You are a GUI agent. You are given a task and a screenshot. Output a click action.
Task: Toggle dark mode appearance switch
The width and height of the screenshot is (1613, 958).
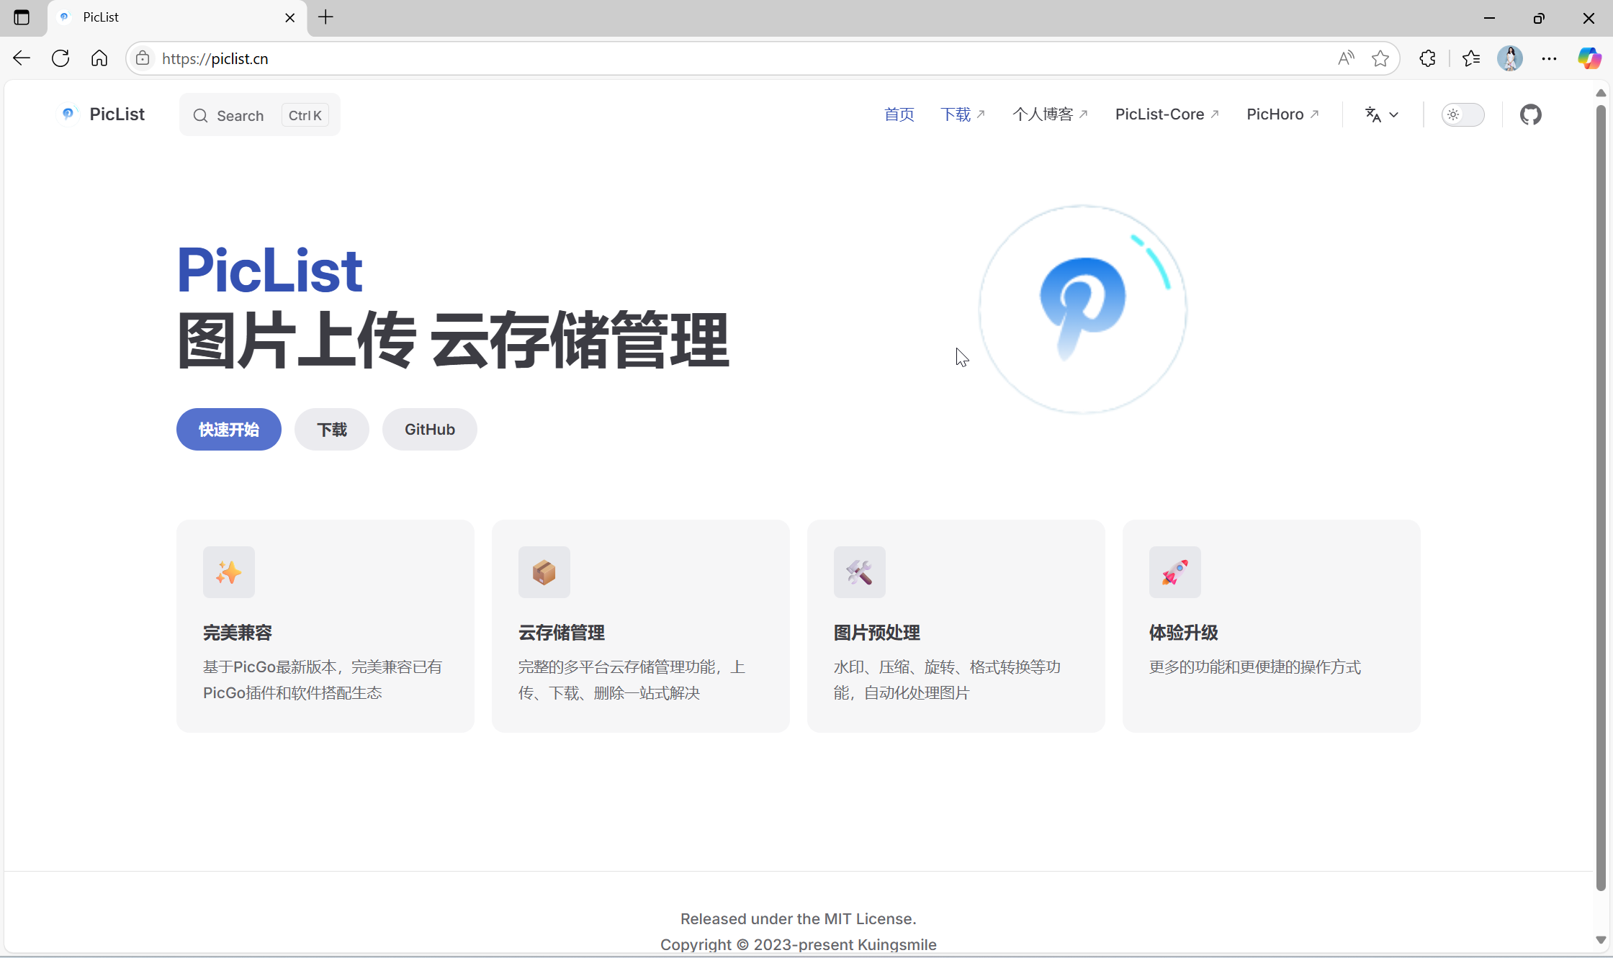(1463, 114)
